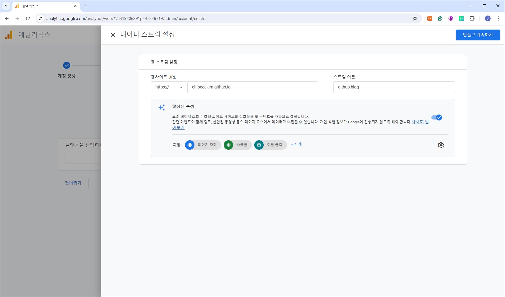Click the 이탈 클릭 chip label
The height and width of the screenshot is (297, 505).
275,145
